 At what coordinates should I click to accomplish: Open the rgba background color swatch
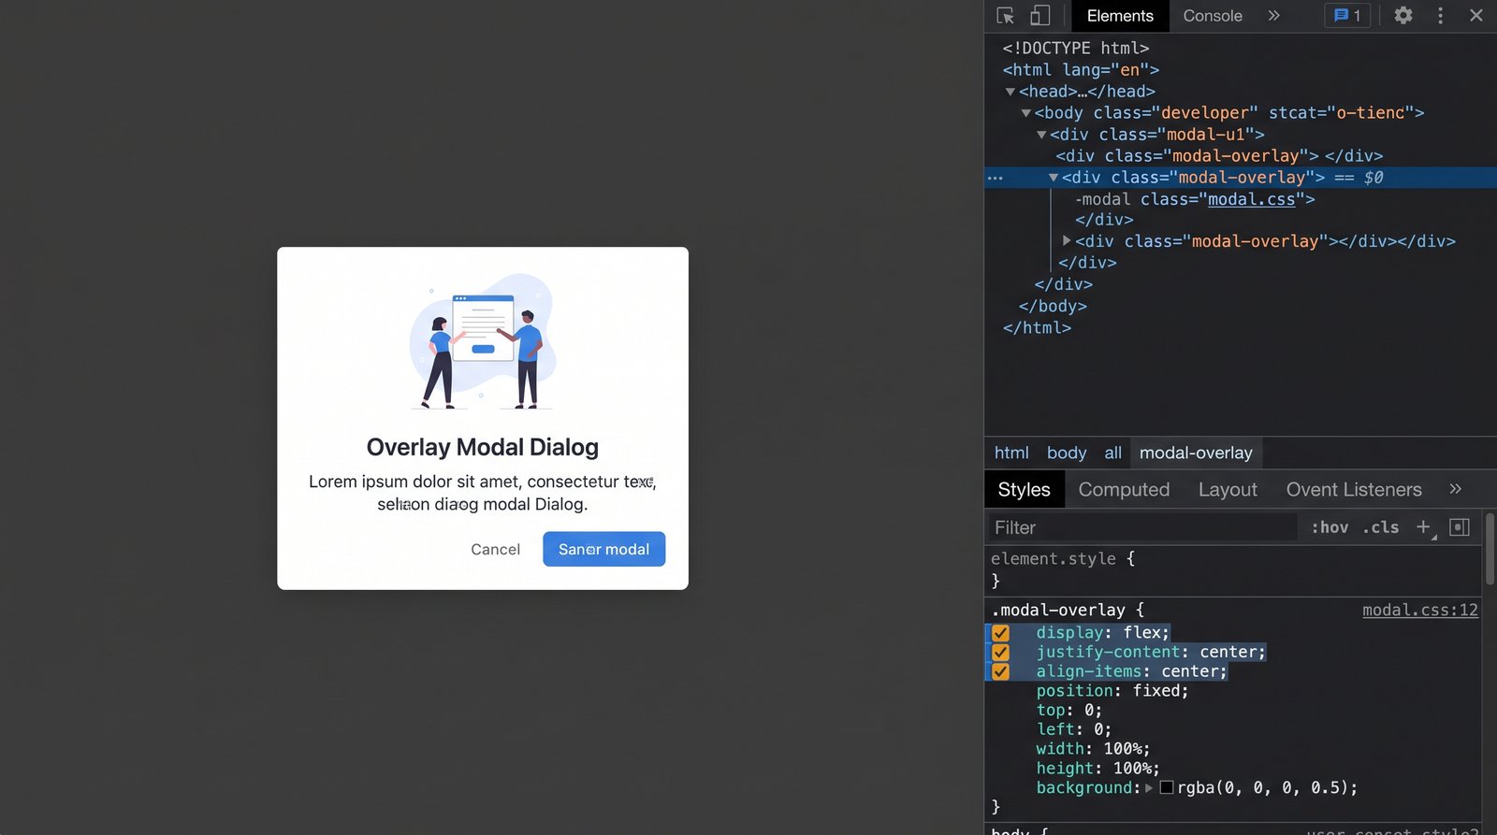coord(1167,788)
